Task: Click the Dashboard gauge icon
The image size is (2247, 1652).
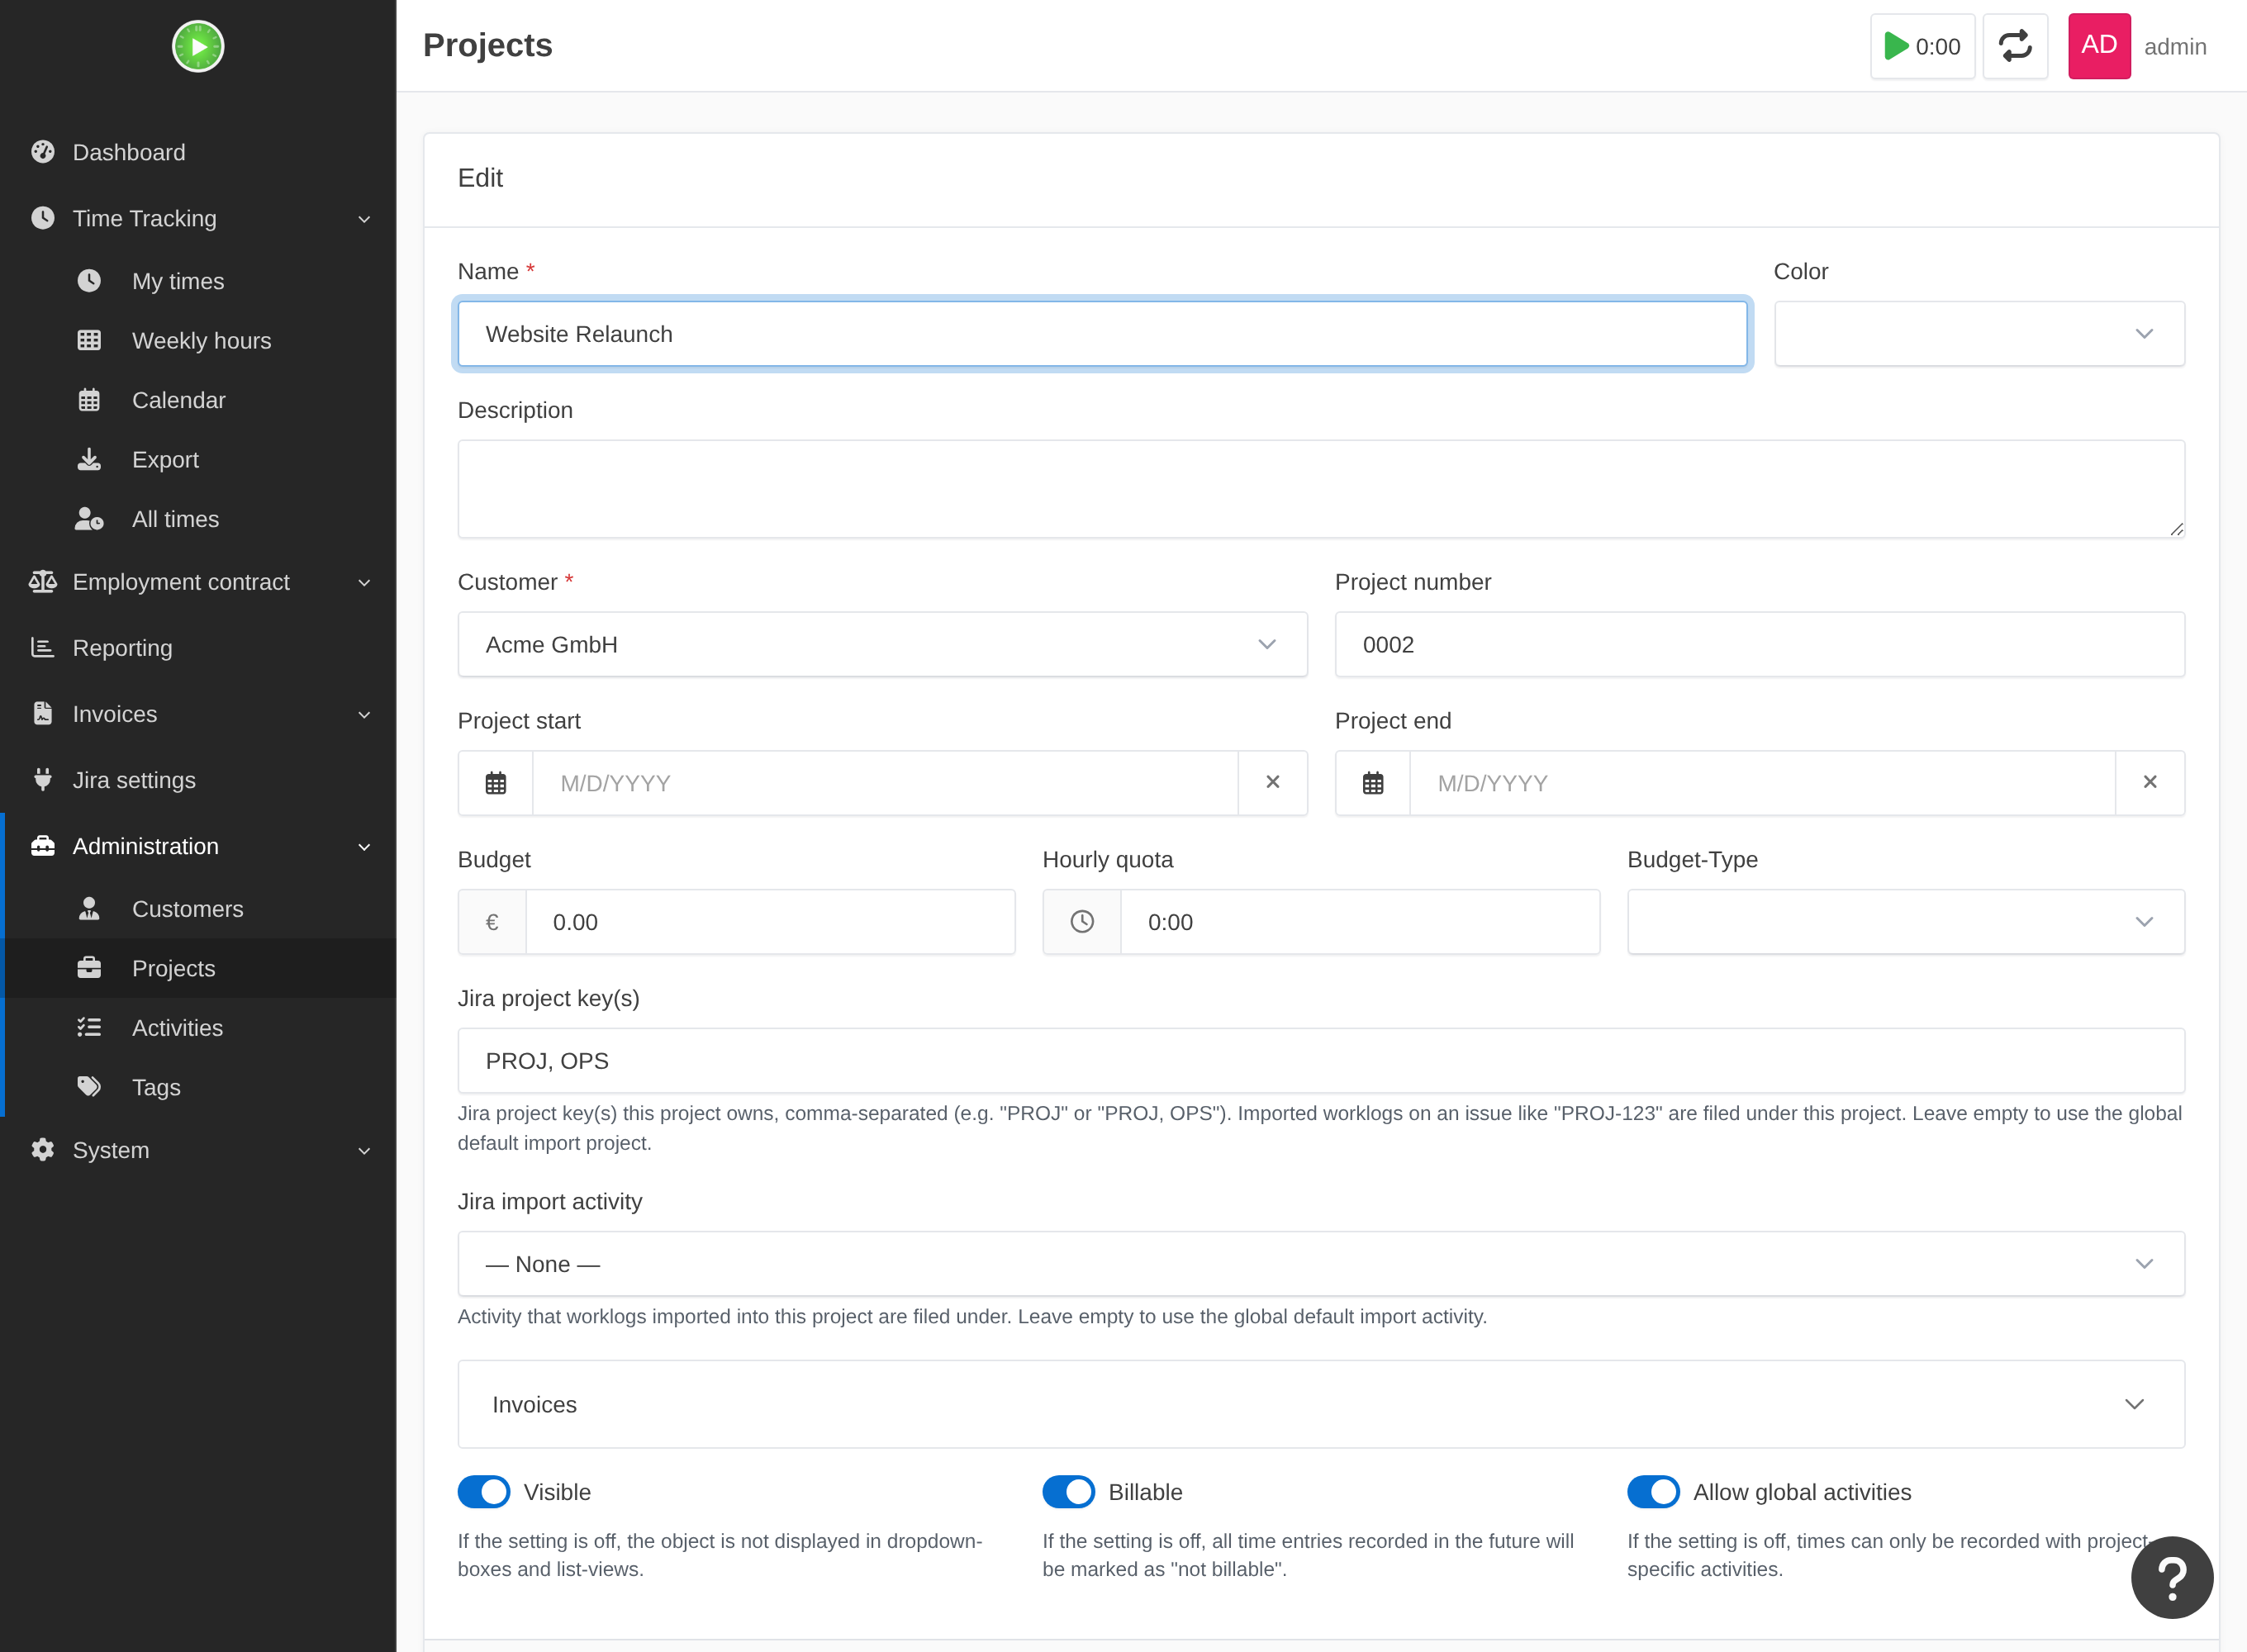Action: (43, 152)
